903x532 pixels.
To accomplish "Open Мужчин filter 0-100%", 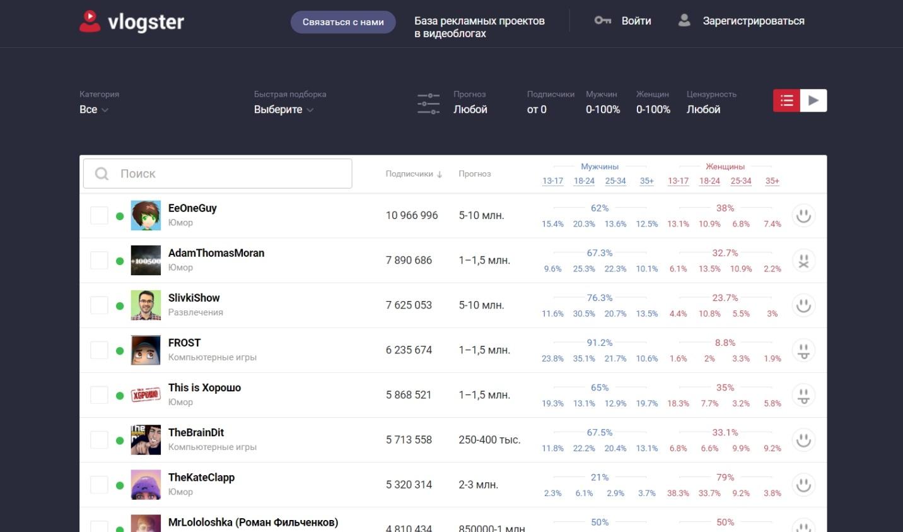I will click(603, 109).
